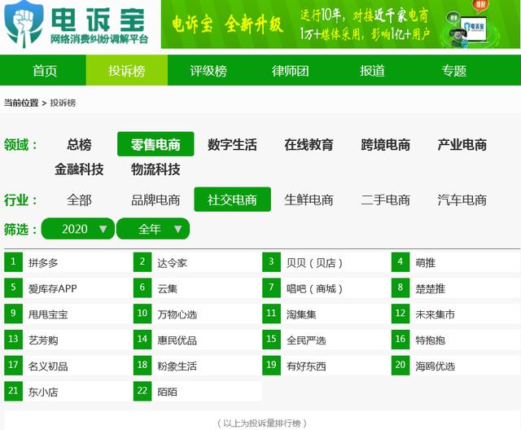Image resolution: width=521 pixels, height=430 pixels.
Task: Select the 物流科技 field filter
Action: 155,169
